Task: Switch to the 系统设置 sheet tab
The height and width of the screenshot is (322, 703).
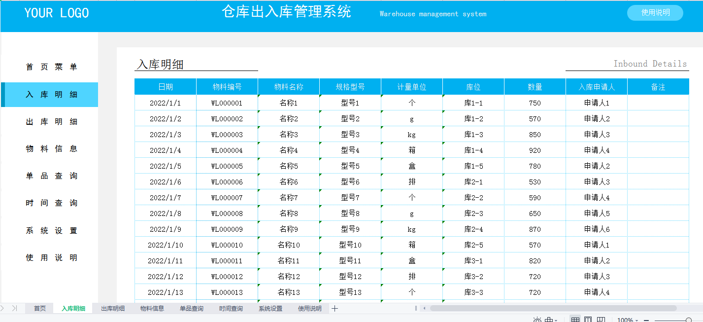Action: click(270, 309)
